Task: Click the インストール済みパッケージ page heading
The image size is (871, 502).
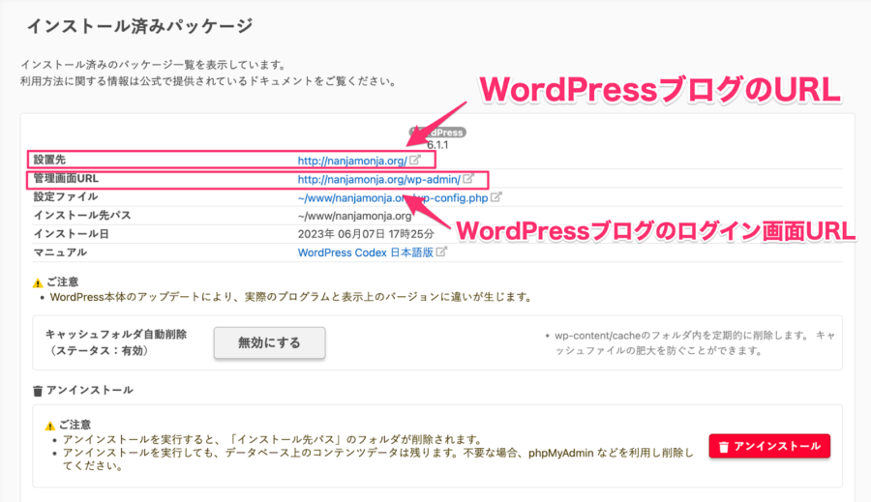Action: tap(140, 25)
